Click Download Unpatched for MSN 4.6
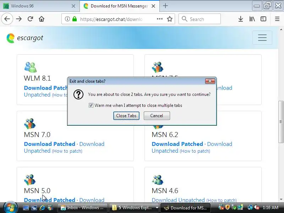 (x=178, y=200)
